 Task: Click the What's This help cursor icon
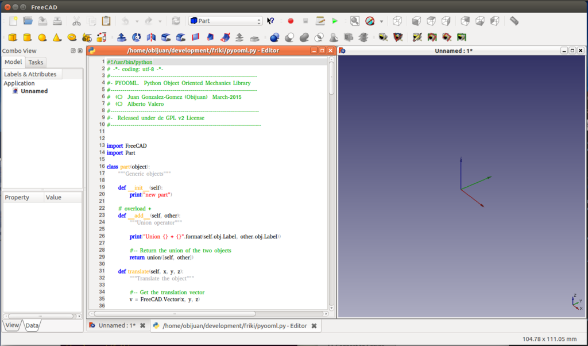[x=271, y=21]
